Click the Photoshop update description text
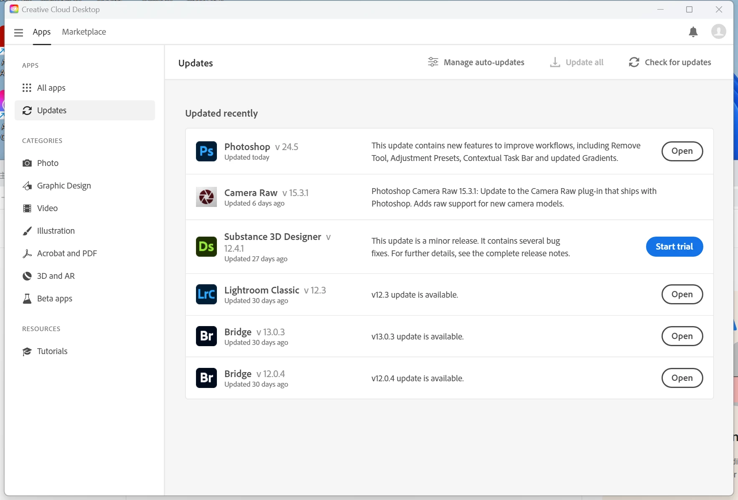Viewport: 738px width, 500px height. 506,152
